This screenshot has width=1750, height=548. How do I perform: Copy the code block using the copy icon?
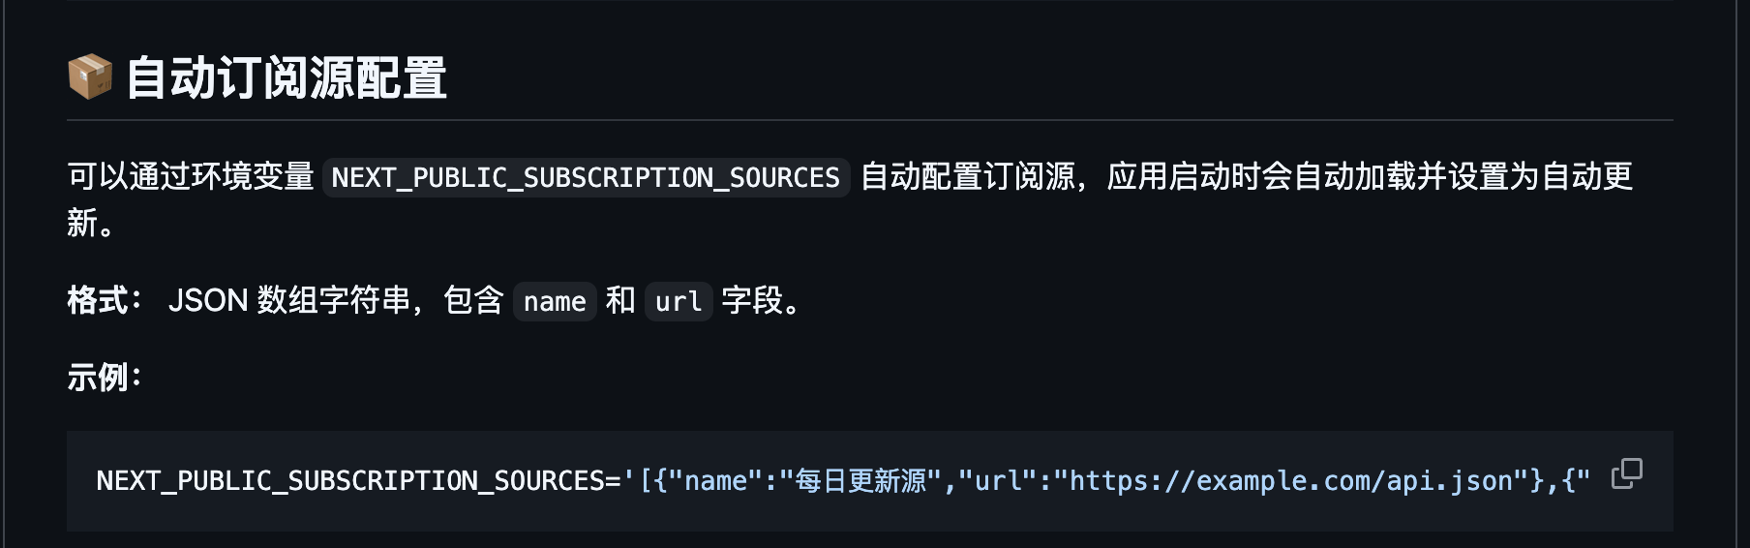point(1626,474)
